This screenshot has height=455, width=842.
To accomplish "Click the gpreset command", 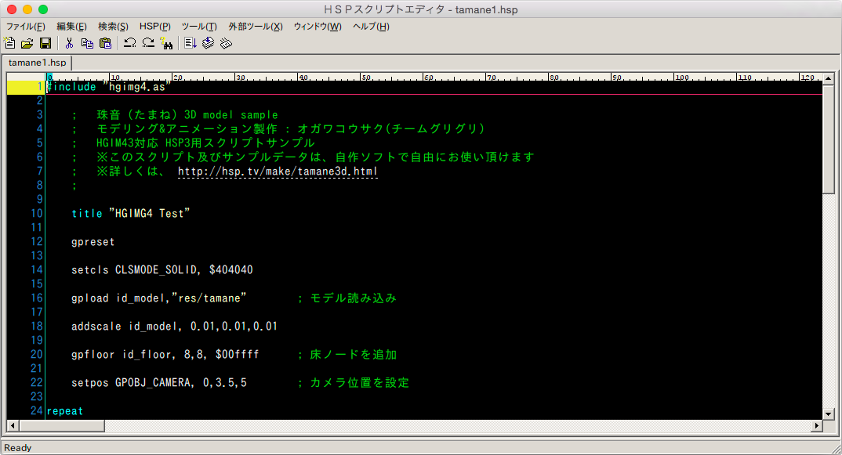I will click(x=93, y=242).
